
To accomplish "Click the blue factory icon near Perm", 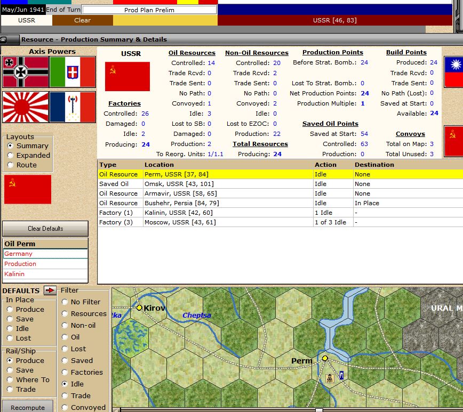I will click(x=341, y=375).
